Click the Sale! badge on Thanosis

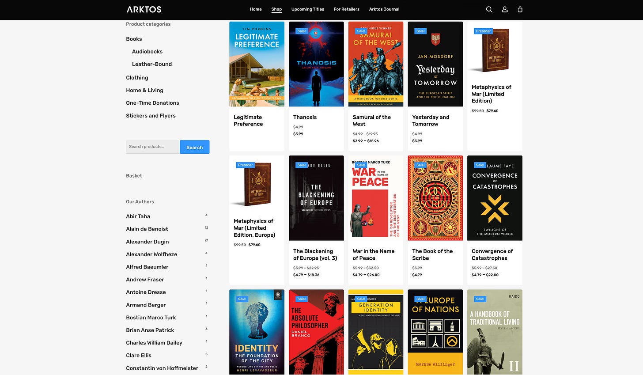coord(302,31)
